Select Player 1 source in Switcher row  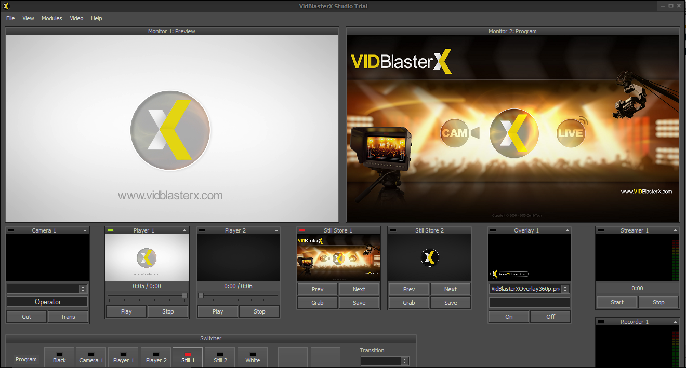tap(124, 358)
